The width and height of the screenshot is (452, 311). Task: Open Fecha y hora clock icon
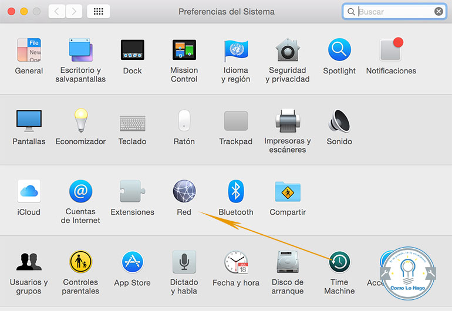[236, 262]
